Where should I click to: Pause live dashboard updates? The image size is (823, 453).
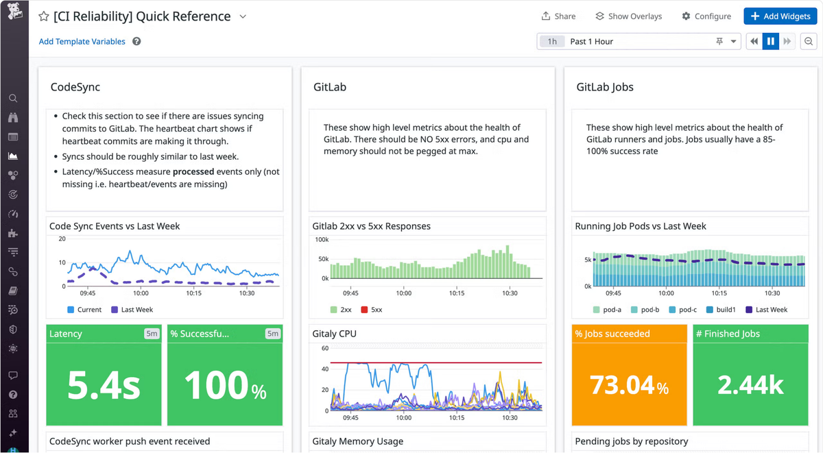[771, 42]
